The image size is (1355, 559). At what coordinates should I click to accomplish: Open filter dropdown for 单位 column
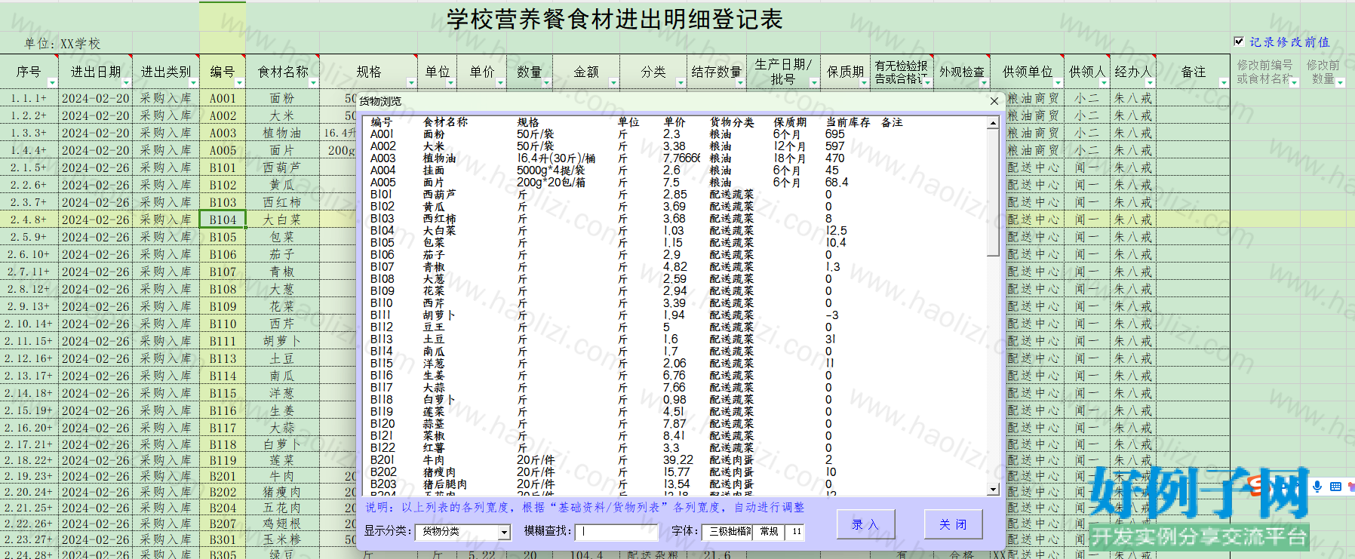click(450, 82)
